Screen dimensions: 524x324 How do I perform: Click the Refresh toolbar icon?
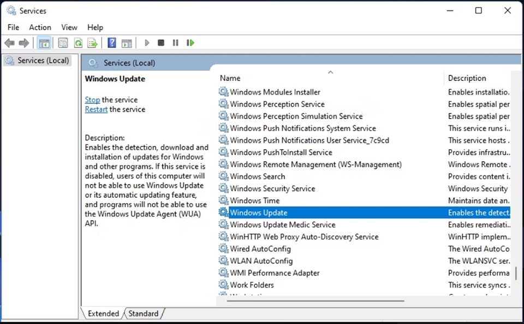(x=78, y=43)
